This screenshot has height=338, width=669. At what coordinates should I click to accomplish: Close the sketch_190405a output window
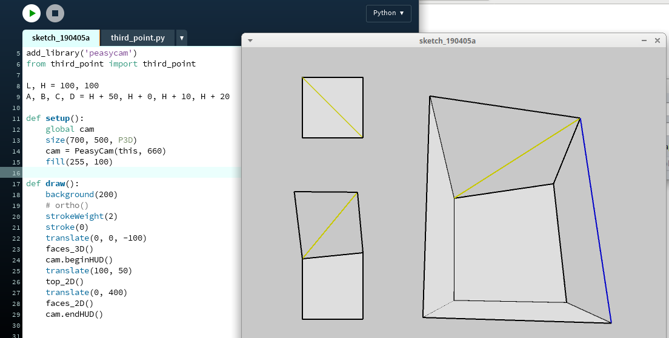tap(657, 41)
